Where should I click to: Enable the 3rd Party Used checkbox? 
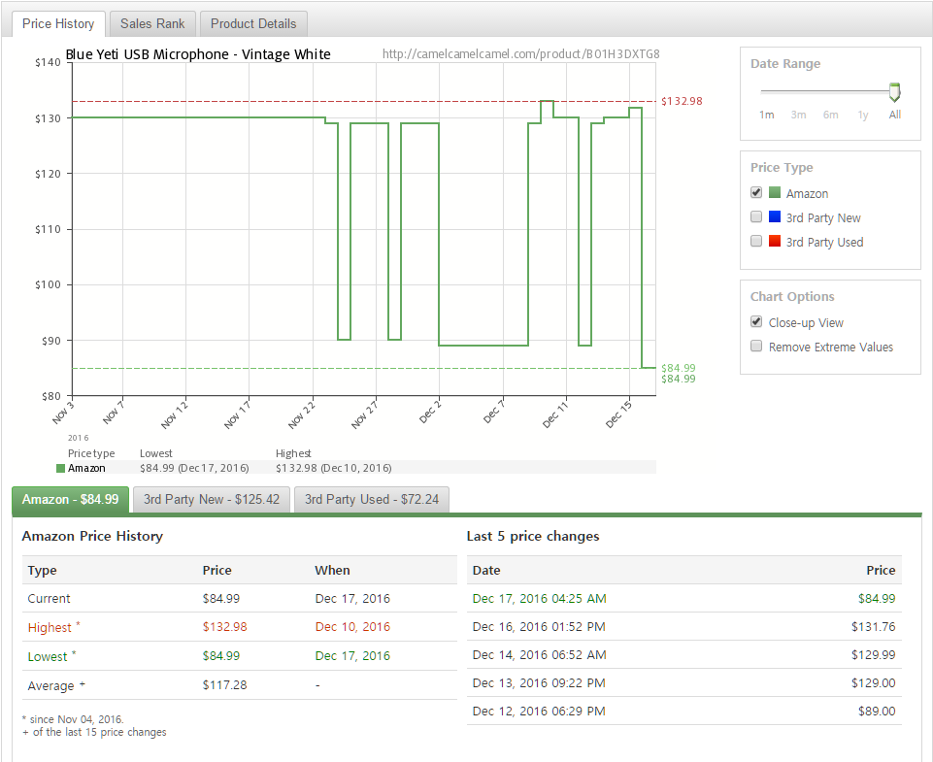click(756, 242)
